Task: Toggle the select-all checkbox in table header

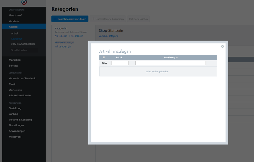Action: (x=104, y=57)
